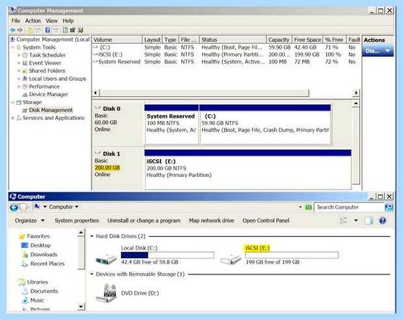403x320 pixels.
Task: Open the File menu
Action: coord(15,21)
